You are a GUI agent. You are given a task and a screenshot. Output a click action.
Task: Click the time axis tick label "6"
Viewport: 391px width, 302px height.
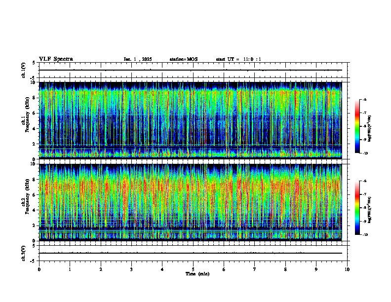(x=224, y=269)
